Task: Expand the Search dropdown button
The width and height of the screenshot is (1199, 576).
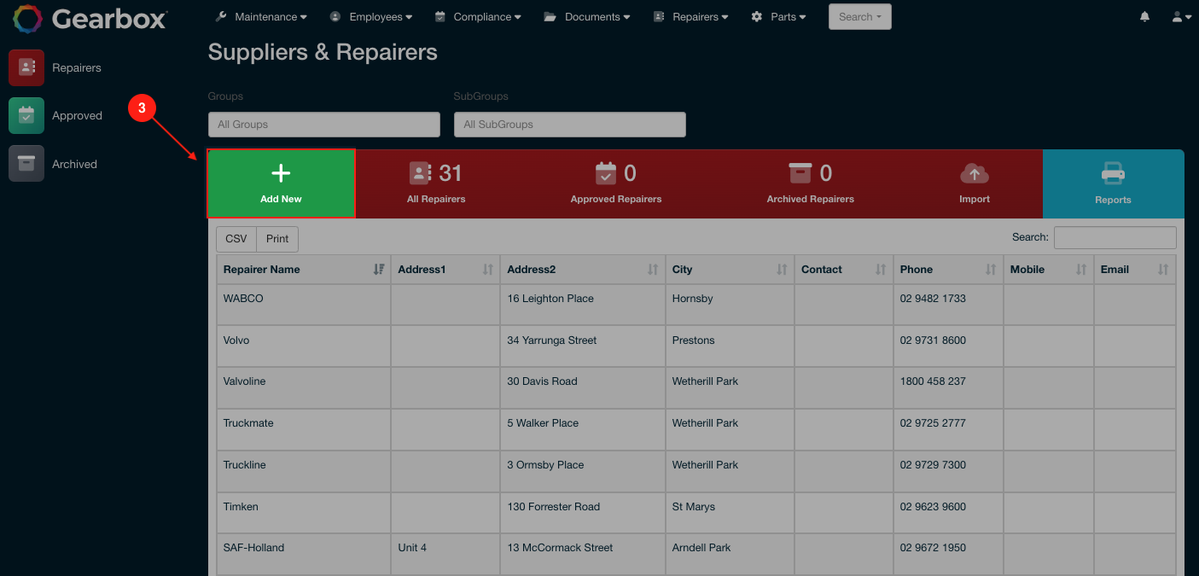Action: (x=859, y=17)
